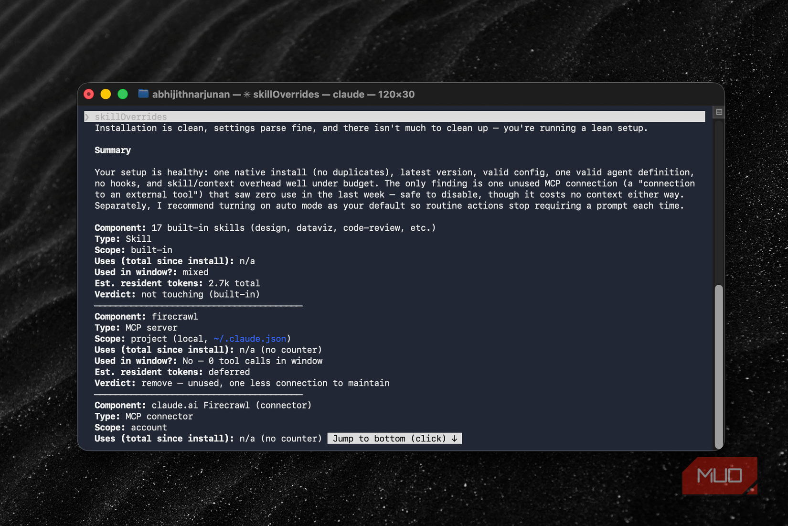This screenshot has height=526, width=788.
Task: Click "Component: claude.ai Firecrawl (connector)" line
Action: click(203, 406)
